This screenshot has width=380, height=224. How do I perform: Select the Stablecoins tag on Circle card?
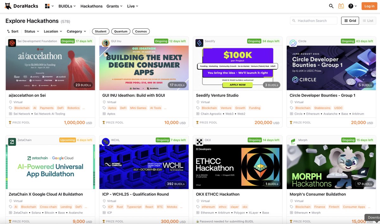click(x=322, y=108)
